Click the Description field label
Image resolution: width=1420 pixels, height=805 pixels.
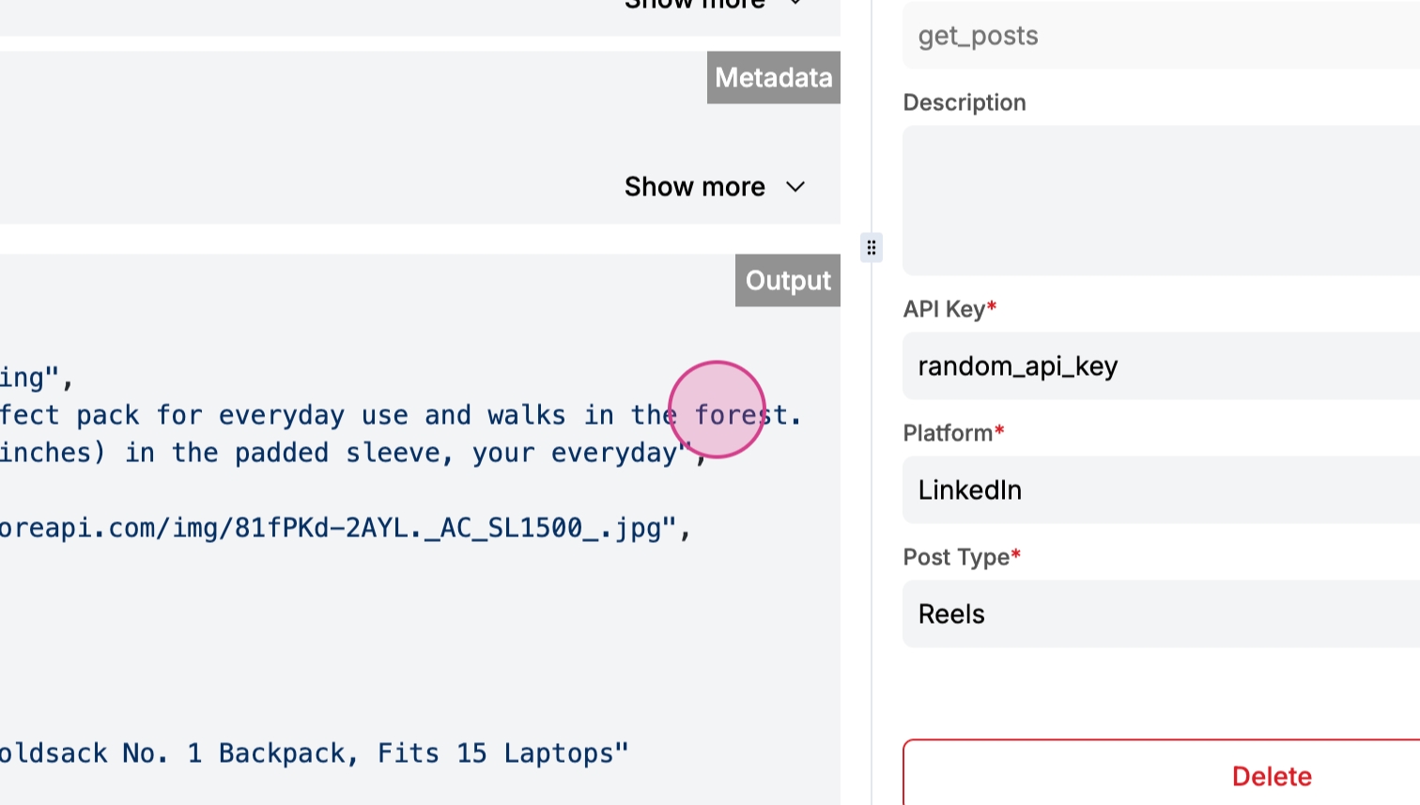(964, 102)
